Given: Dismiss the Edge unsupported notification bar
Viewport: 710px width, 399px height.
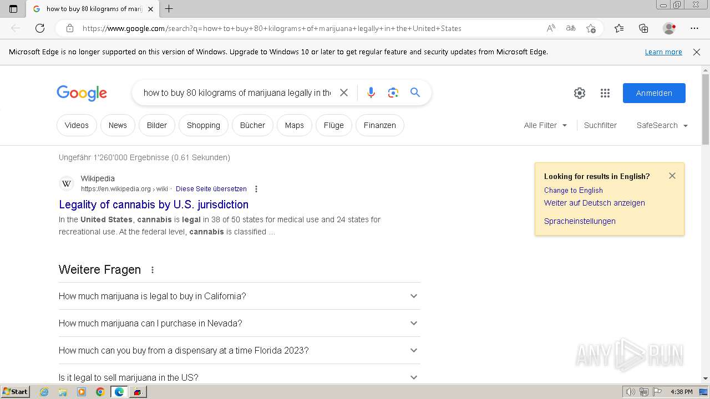Looking at the screenshot, I should point(697,52).
